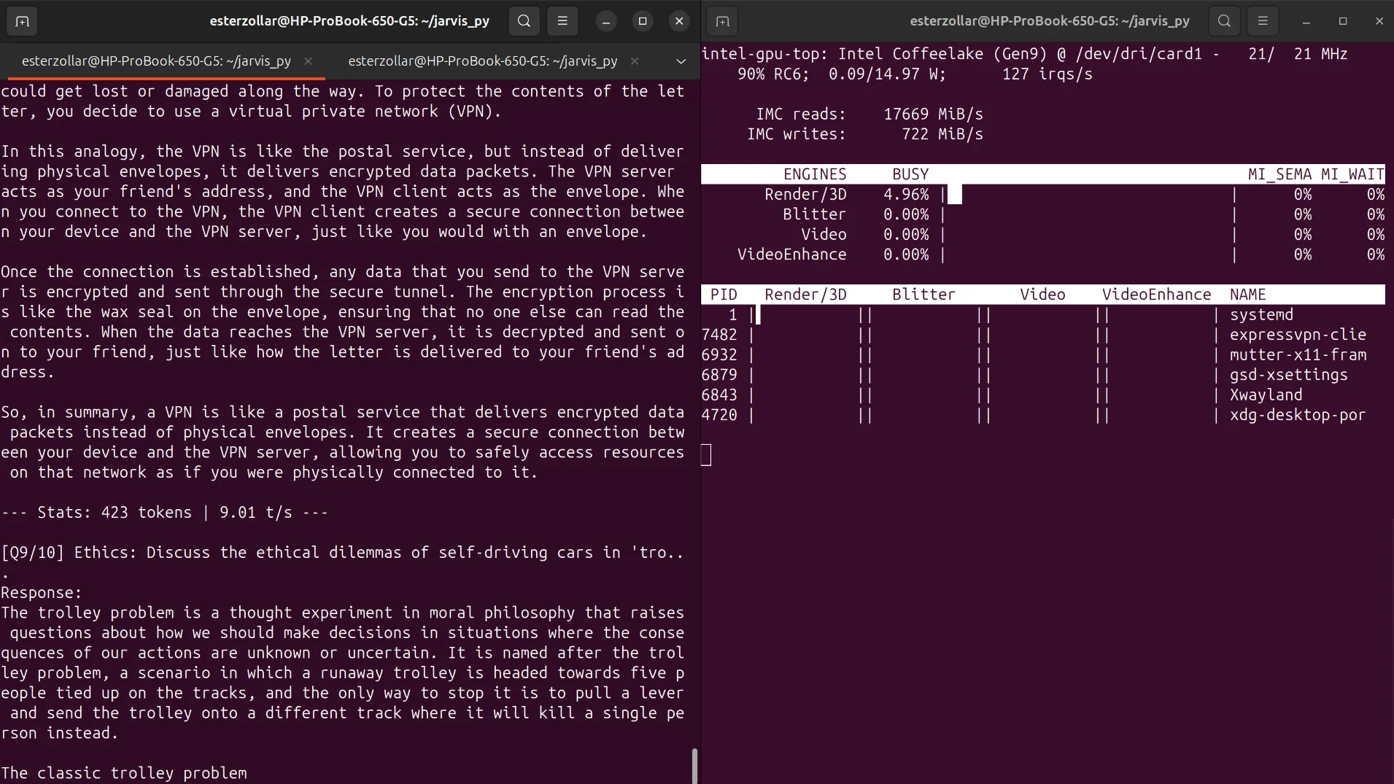Image resolution: width=1394 pixels, height=784 pixels.
Task: Open new tab in left terminal window
Action: click(22, 21)
